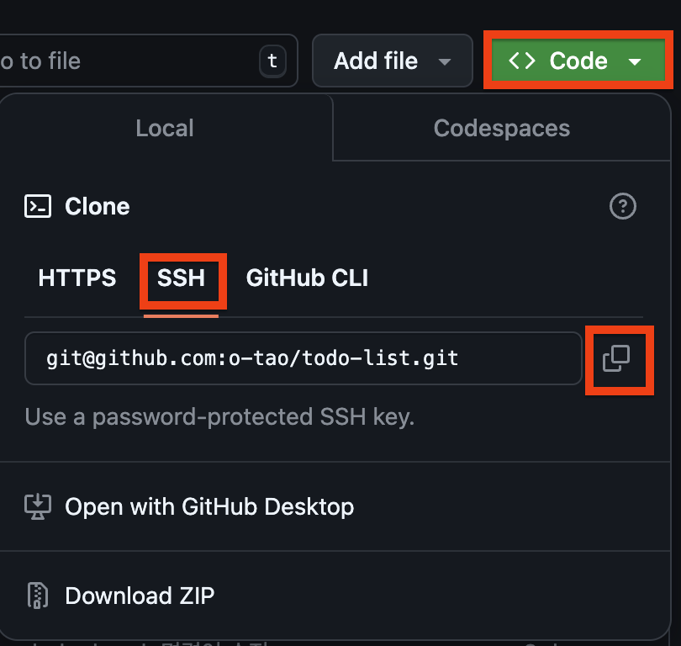Switch to the Local tab

165,128
